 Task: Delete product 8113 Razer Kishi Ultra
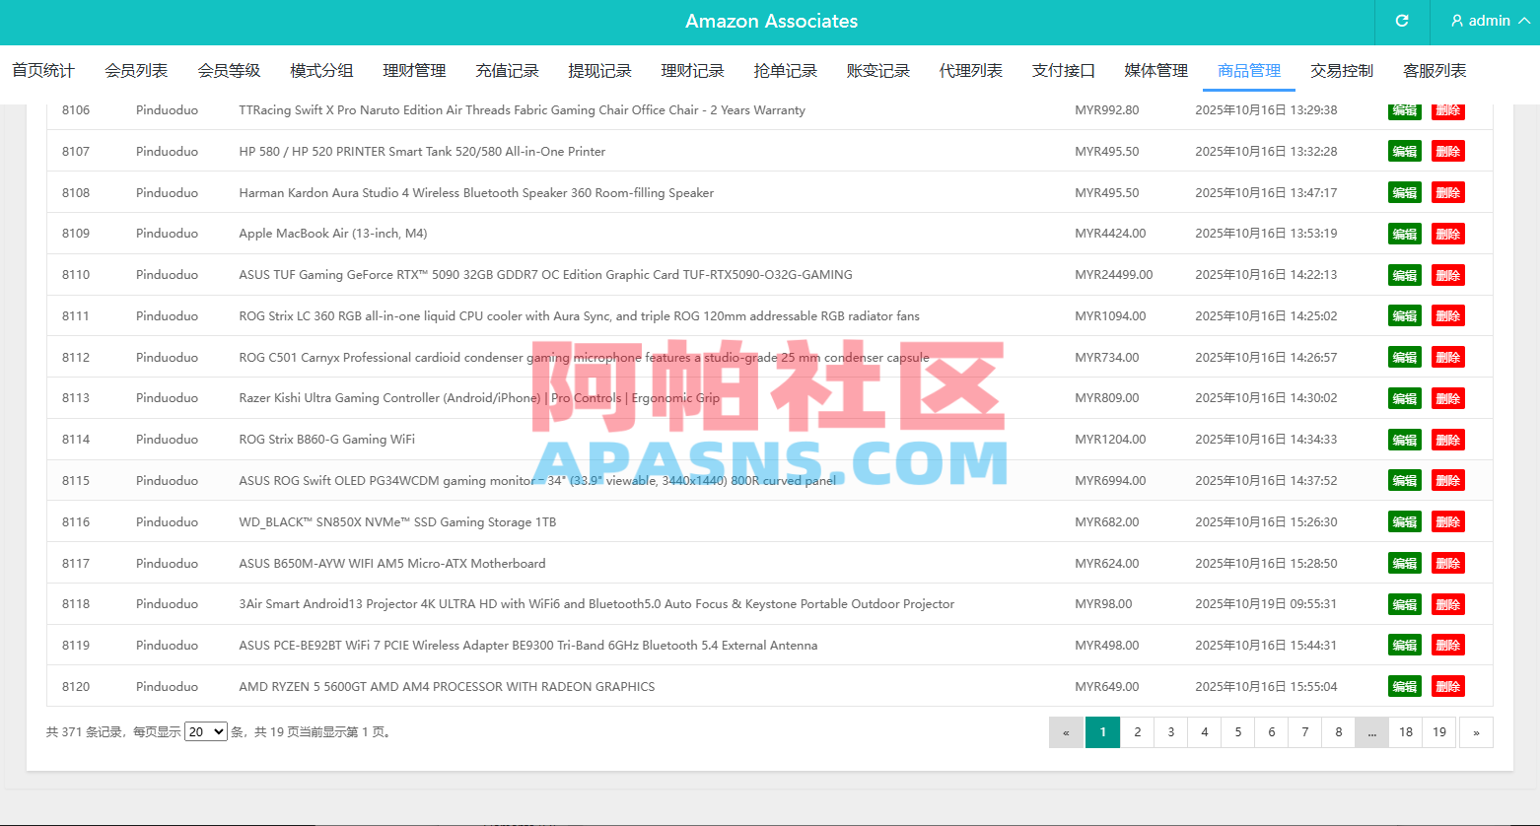click(x=1448, y=398)
